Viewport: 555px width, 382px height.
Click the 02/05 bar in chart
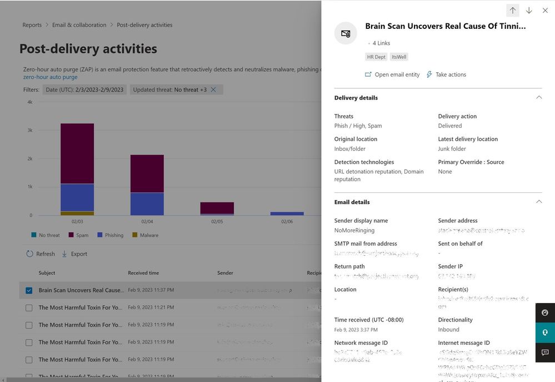click(217, 209)
